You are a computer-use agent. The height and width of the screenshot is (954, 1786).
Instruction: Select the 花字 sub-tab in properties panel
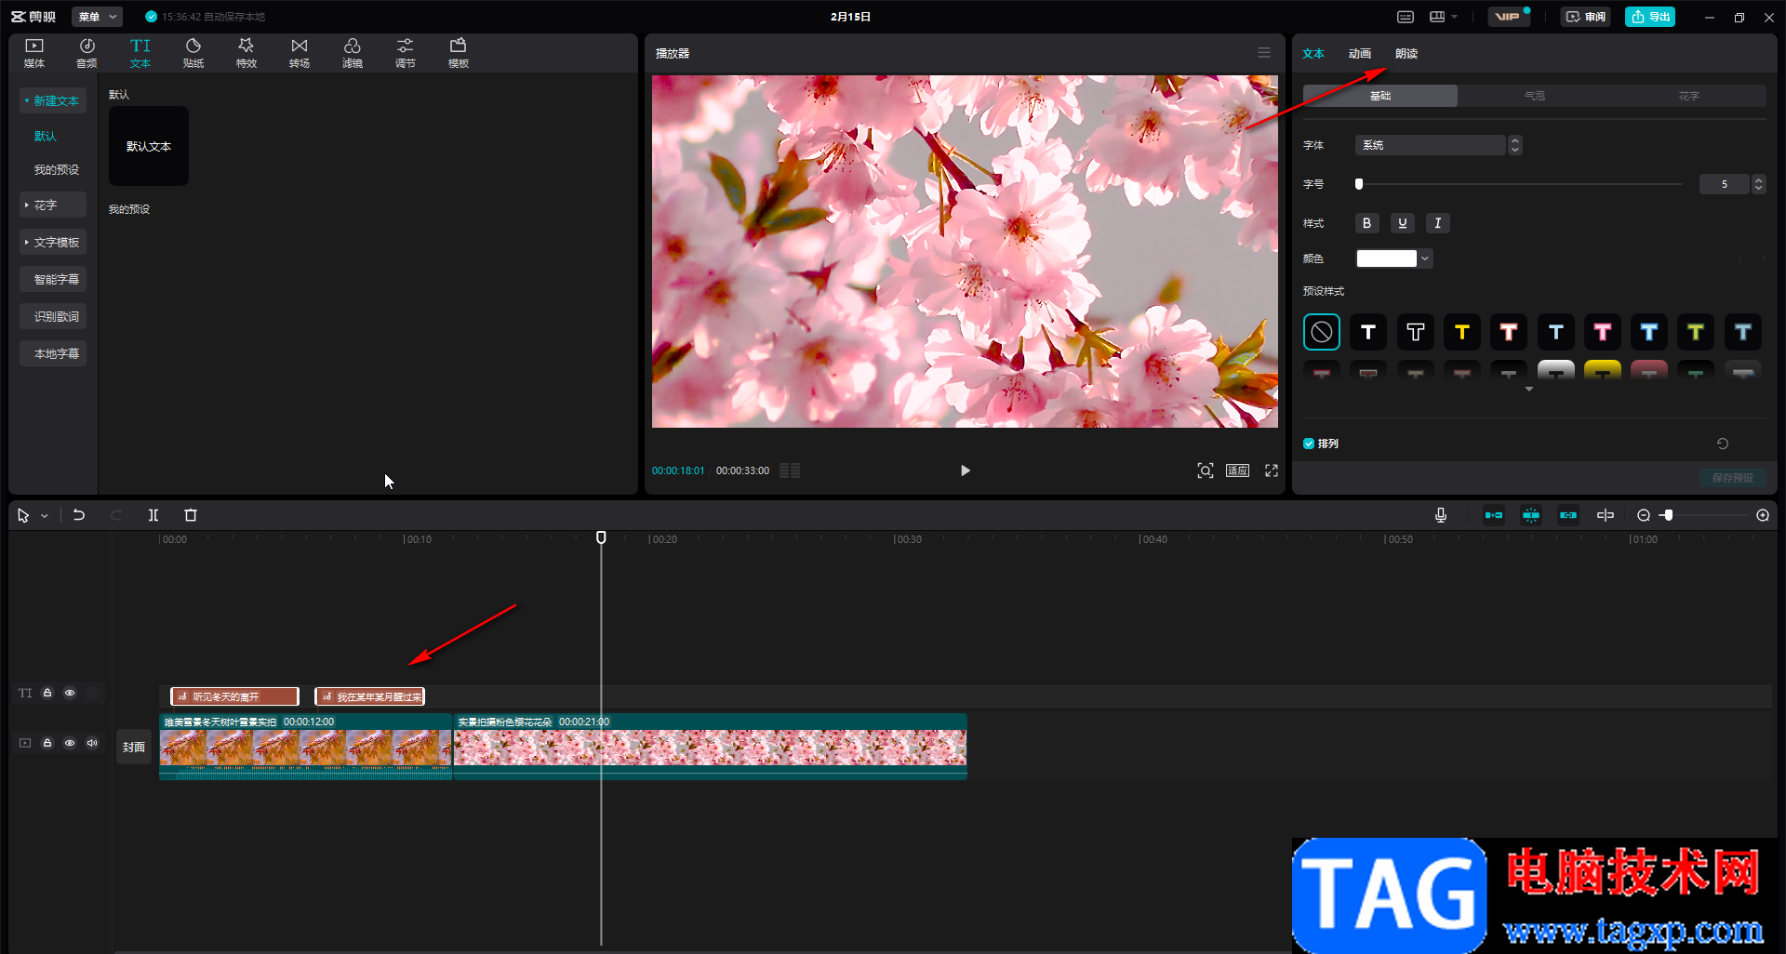point(1689,96)
